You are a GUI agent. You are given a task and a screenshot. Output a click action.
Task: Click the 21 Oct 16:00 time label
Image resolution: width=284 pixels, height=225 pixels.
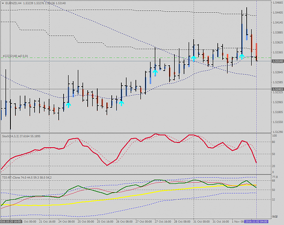(47, 221)
